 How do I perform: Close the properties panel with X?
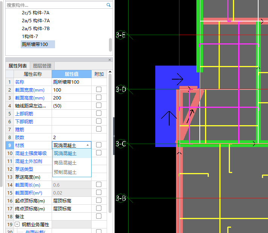[x=110, y=60]
